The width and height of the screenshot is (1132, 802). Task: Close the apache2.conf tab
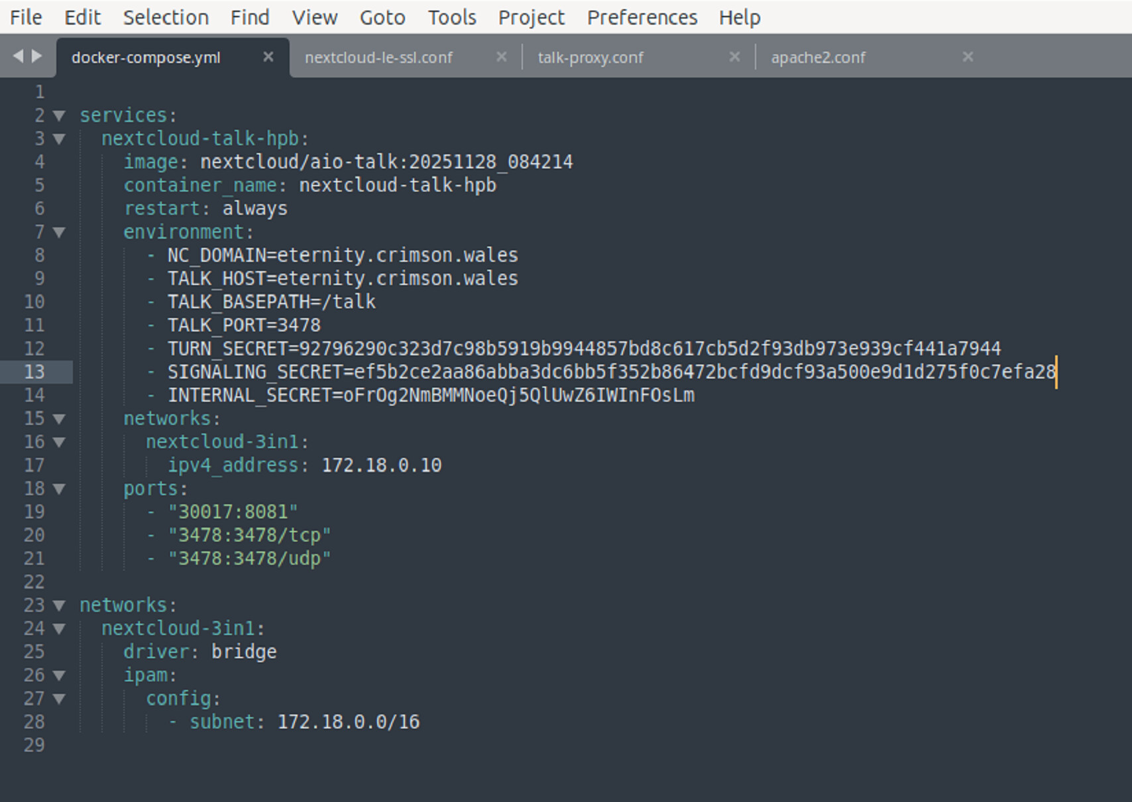tap(968, 57)
